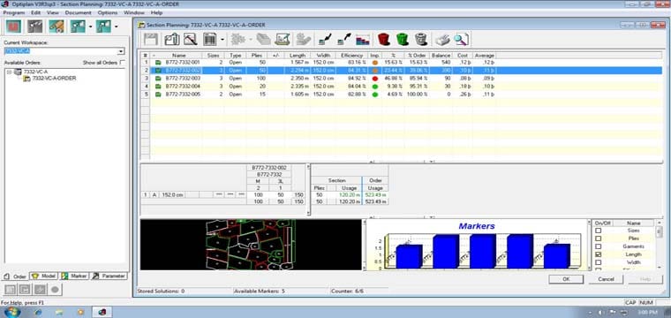Click the Save disk icon in Section Planning toolbar
671x318 pixels.
pyautogui.click(x=151, y=40)
